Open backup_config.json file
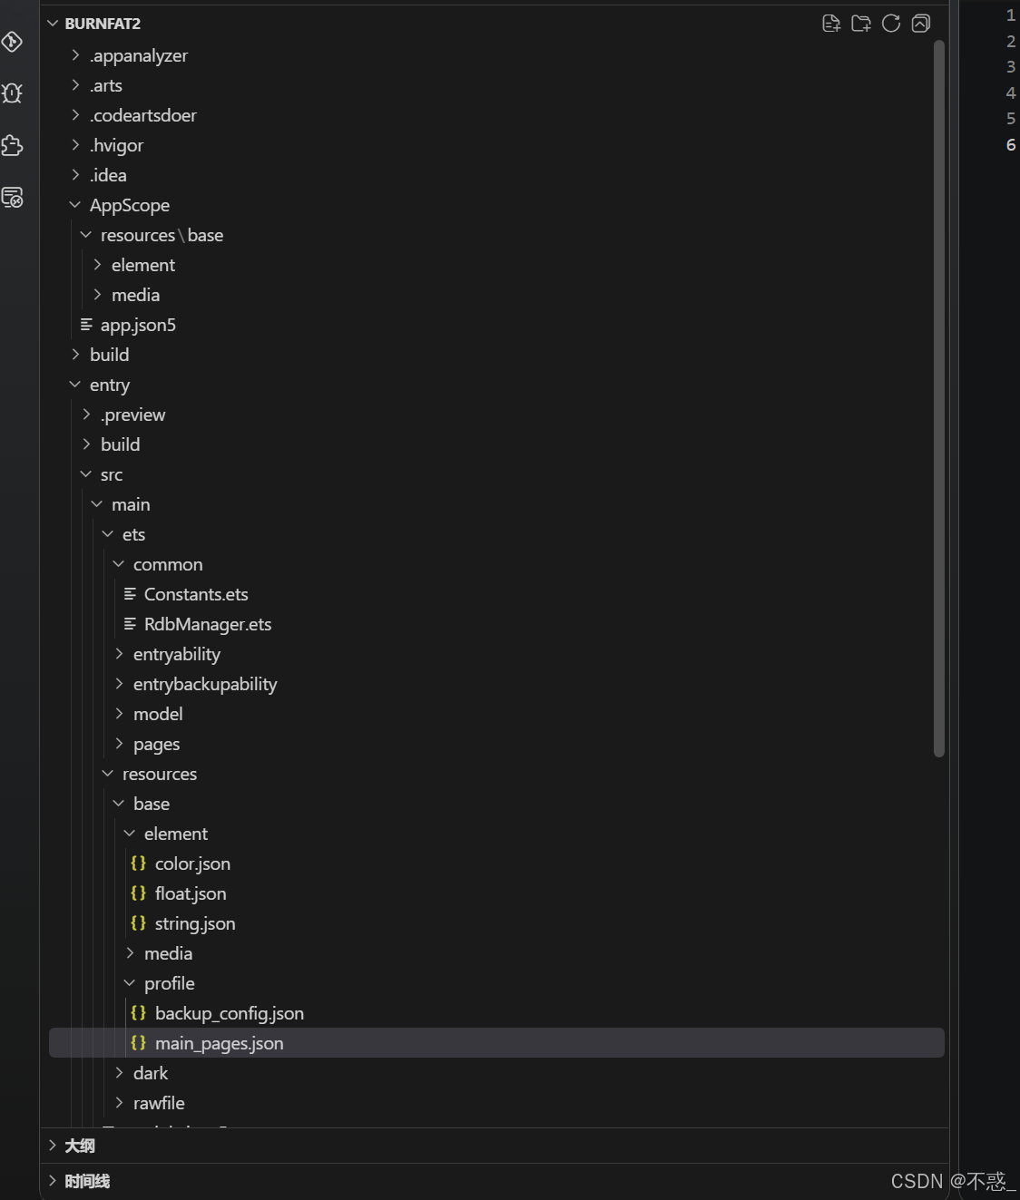Image resolution: width=1020 pixels, height=1200 pixels. point(230,1013)
